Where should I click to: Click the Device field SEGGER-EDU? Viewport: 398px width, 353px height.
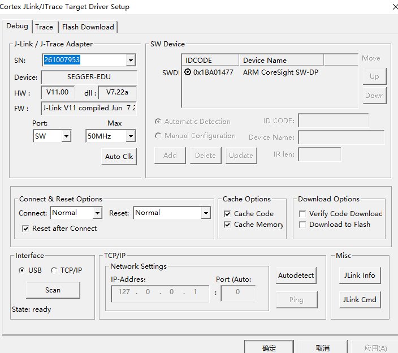[x=89, y=77]
